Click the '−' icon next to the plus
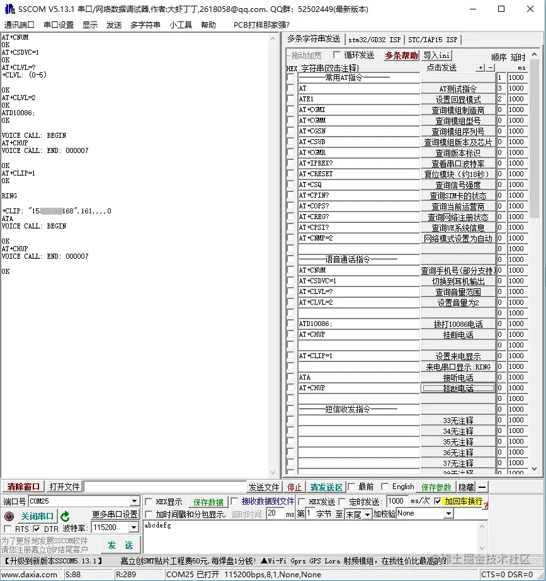This screenshot has width=546, height=581. pos(491,68)
